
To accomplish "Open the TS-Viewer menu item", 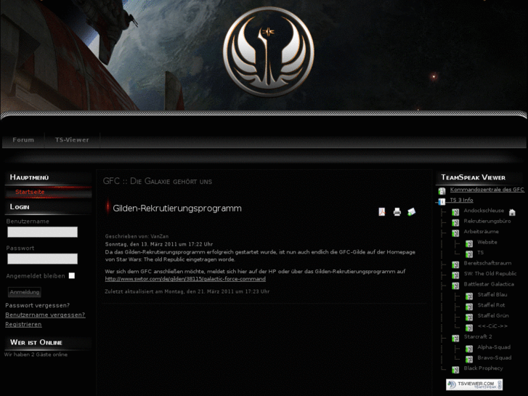I will pos(72,140).
